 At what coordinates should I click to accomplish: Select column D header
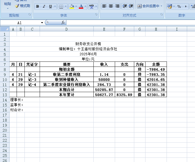pos(66,29)
